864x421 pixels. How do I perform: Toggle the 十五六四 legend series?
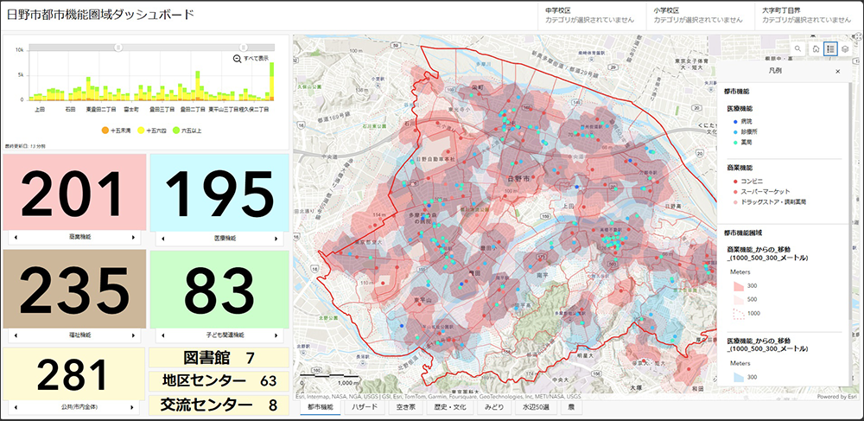pos(152,130)
